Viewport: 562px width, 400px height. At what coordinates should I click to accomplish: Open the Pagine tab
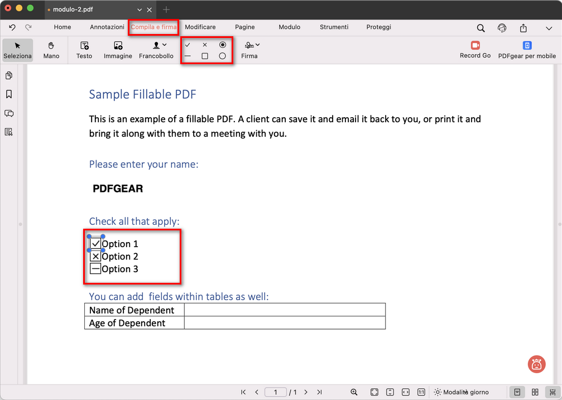click(245, 27)
